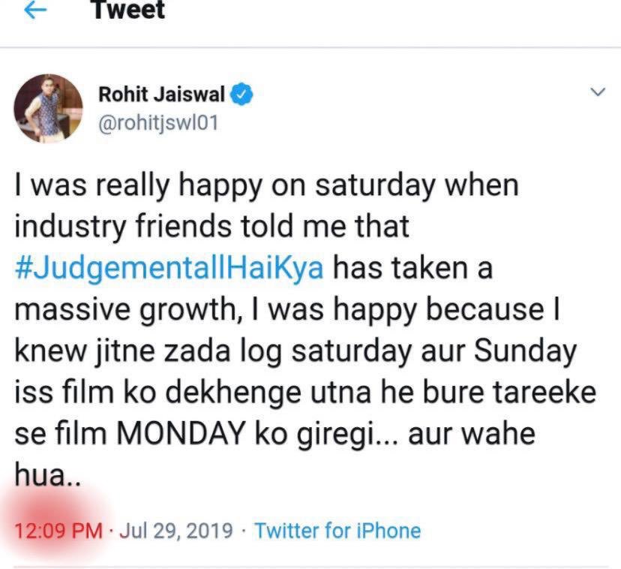Click the Twitter for iPhone source link
This screenshot has width=621, height=569.
tap(337, 531)
